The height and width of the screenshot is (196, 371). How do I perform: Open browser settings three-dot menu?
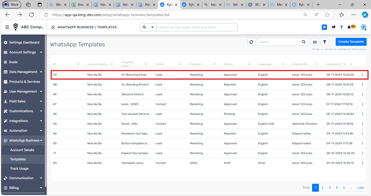(x=353, y=15)
